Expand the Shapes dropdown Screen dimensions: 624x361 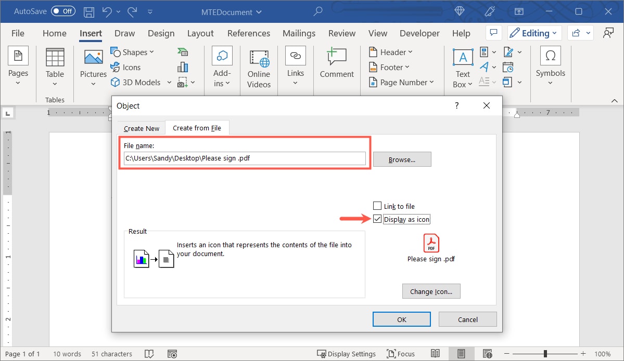click(x=133, y=52)
